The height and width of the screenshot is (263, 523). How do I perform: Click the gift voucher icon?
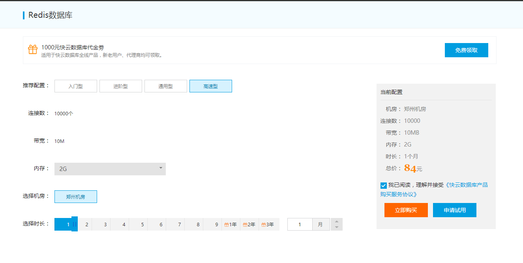[x=33, y=49]
